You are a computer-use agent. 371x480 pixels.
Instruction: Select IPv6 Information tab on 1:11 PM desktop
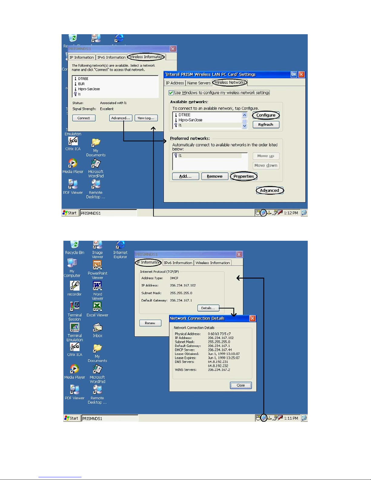pyautogui.click(x=178, y=263)
